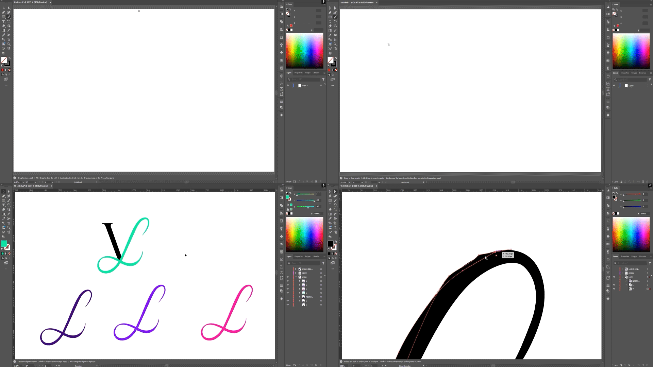Expand the GRIDS layer in the 66.67% window
Viewport: 653px width, 367px height.
296,273
